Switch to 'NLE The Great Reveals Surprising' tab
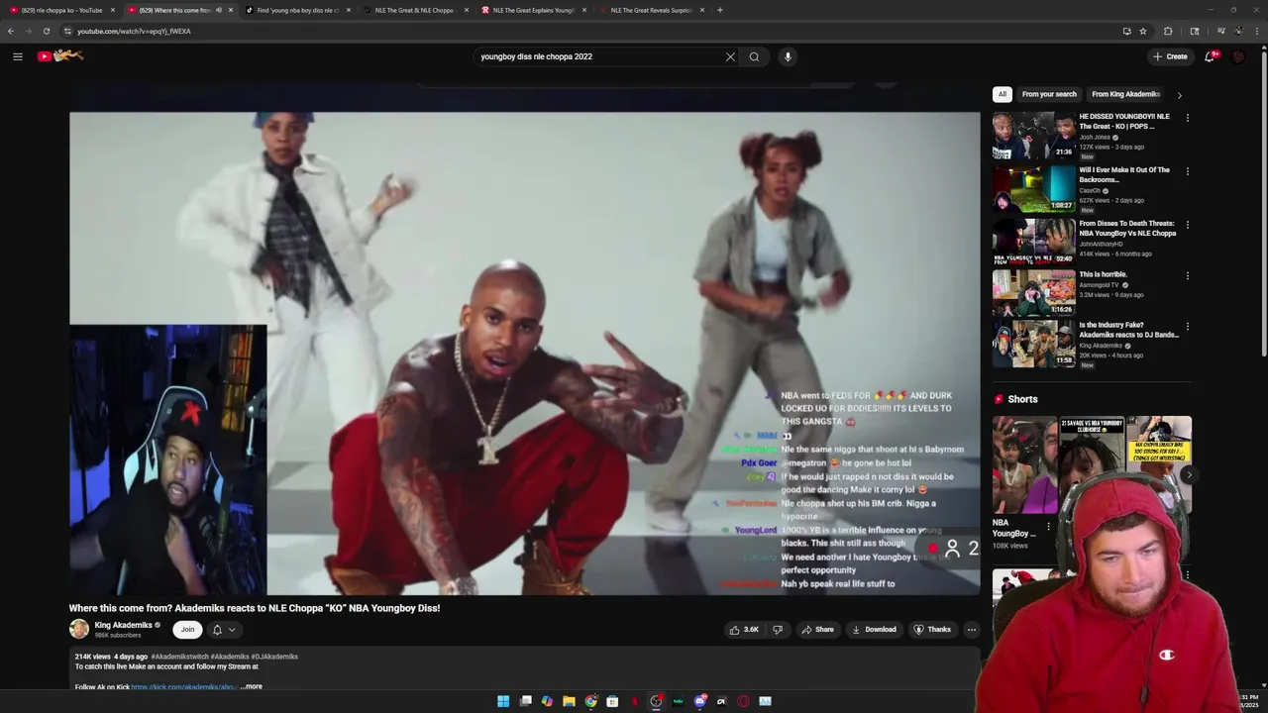The width and height of the screenshot is (1268, 713). pyautogui.click(x=652, y=10)
